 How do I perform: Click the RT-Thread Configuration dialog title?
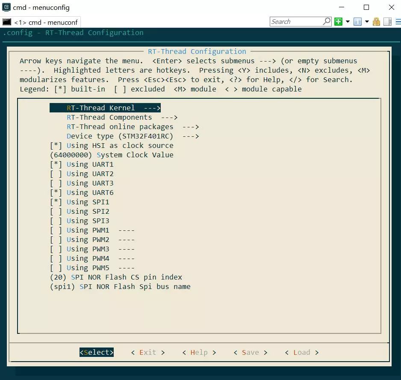point(197,51)
